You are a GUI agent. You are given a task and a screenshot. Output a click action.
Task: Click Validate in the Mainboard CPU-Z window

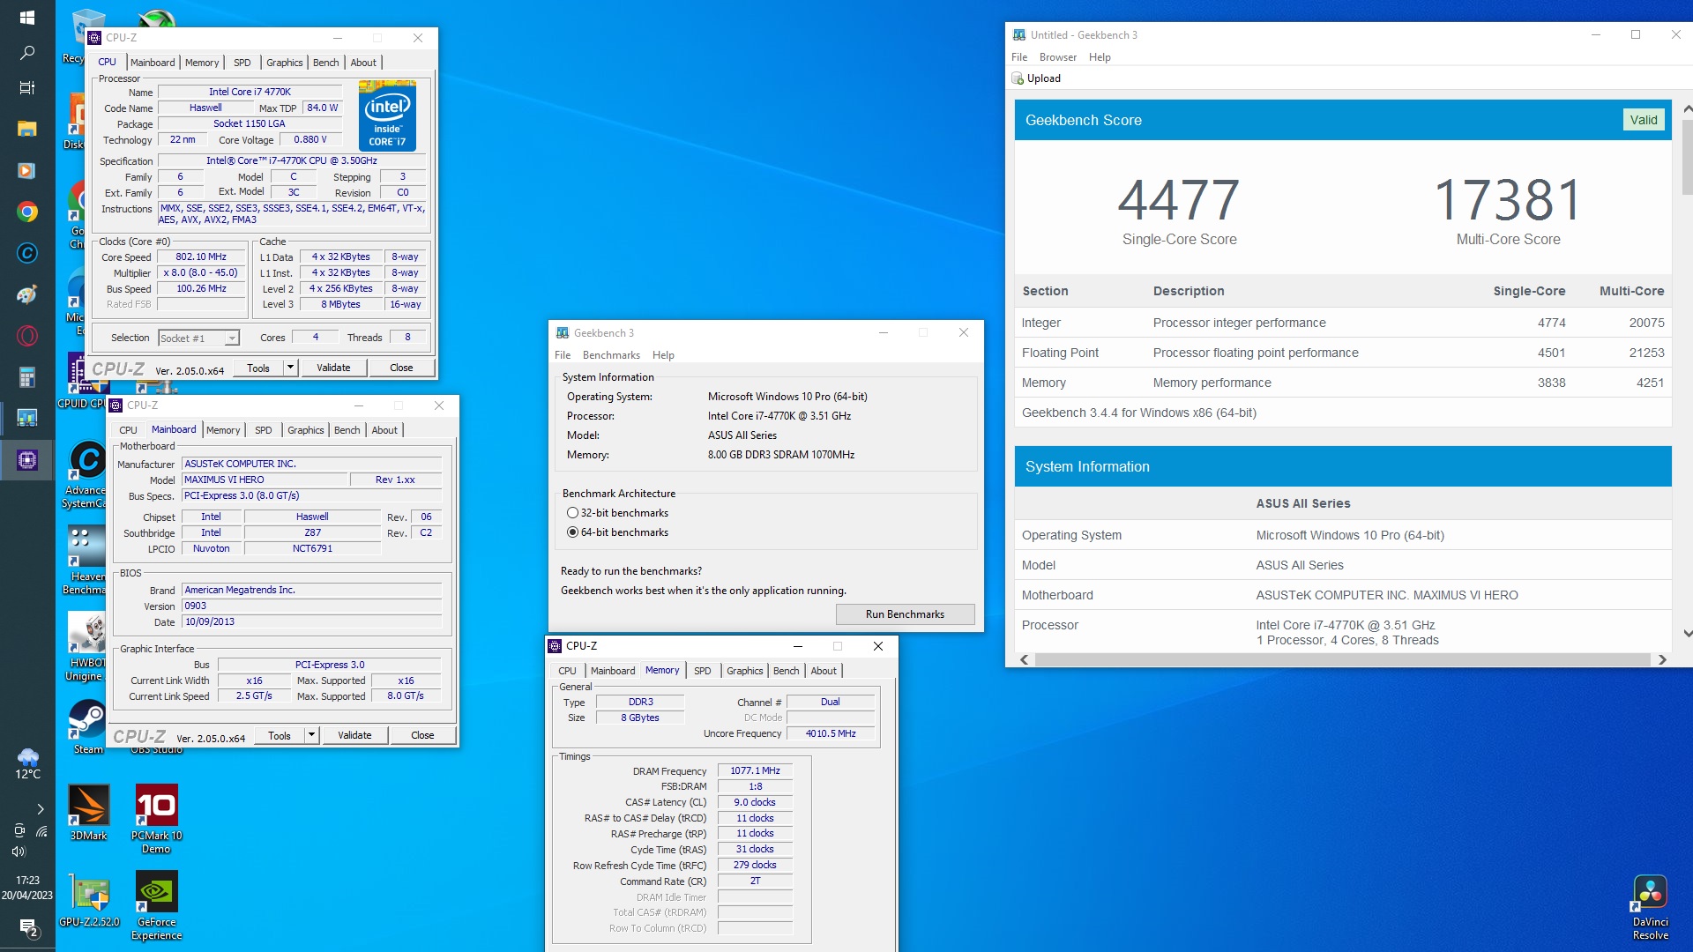[x=354, y=735]
